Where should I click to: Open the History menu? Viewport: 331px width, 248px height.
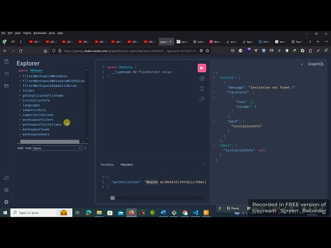click(x=27, y=33)
